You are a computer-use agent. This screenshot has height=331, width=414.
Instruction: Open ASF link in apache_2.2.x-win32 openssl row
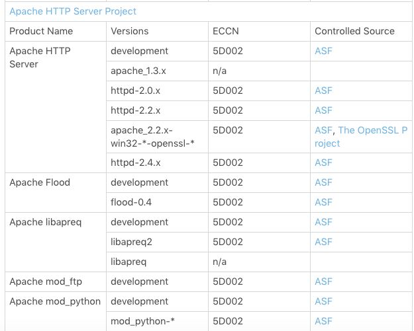click(323, 130)
